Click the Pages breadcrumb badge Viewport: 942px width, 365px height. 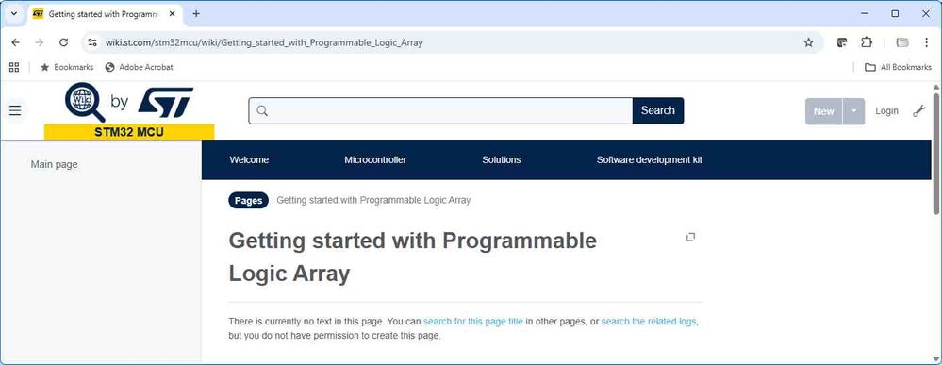248,201
